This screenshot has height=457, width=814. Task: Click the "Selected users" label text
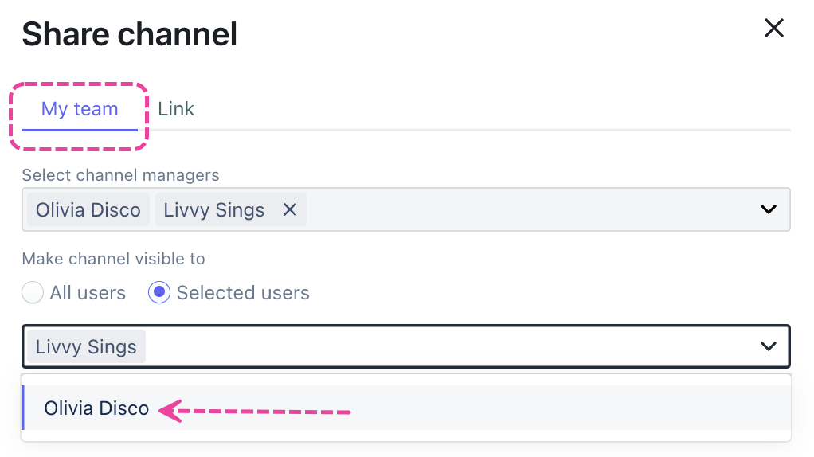click(x=243, y=293)
